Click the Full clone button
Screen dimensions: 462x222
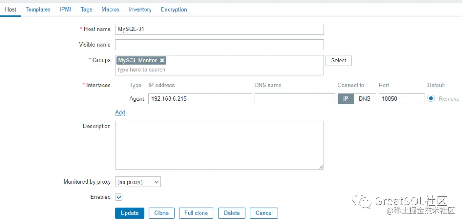click(196, 213)
